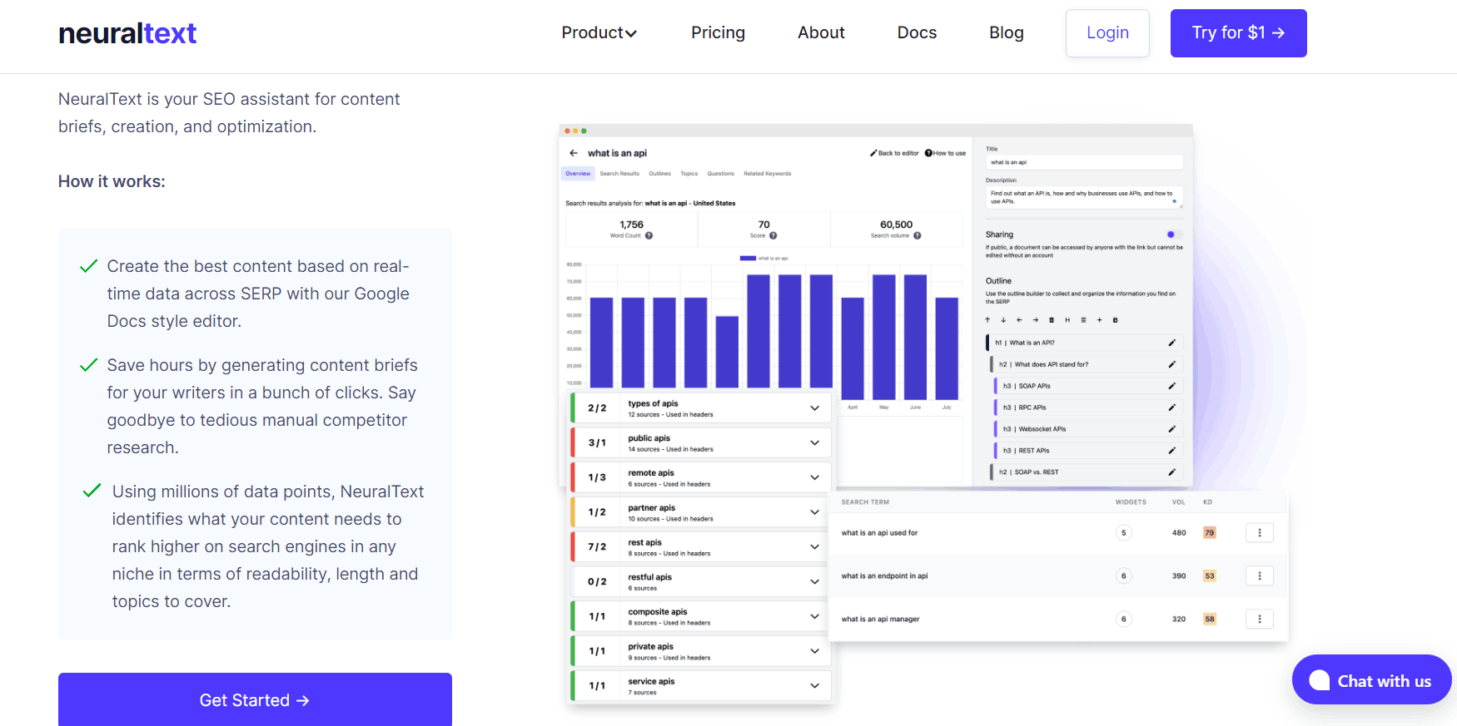Click the '60,500' search volume value
Viewport: 1457px width, 726px height.
pos(896,225)
